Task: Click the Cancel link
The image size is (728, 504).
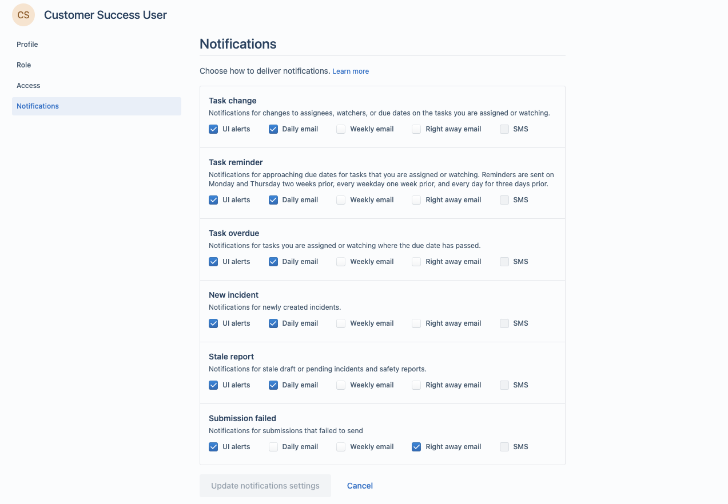Action: (x=360, y=486)
